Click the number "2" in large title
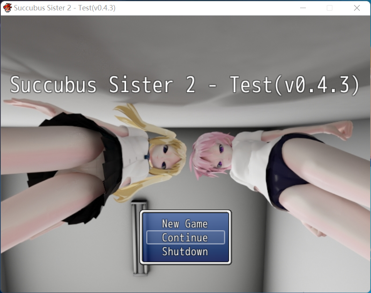 [190, 85]
